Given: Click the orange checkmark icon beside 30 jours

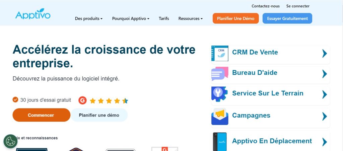Looking at the screenshot, I should pyautogui.click(x=15, y=100).
